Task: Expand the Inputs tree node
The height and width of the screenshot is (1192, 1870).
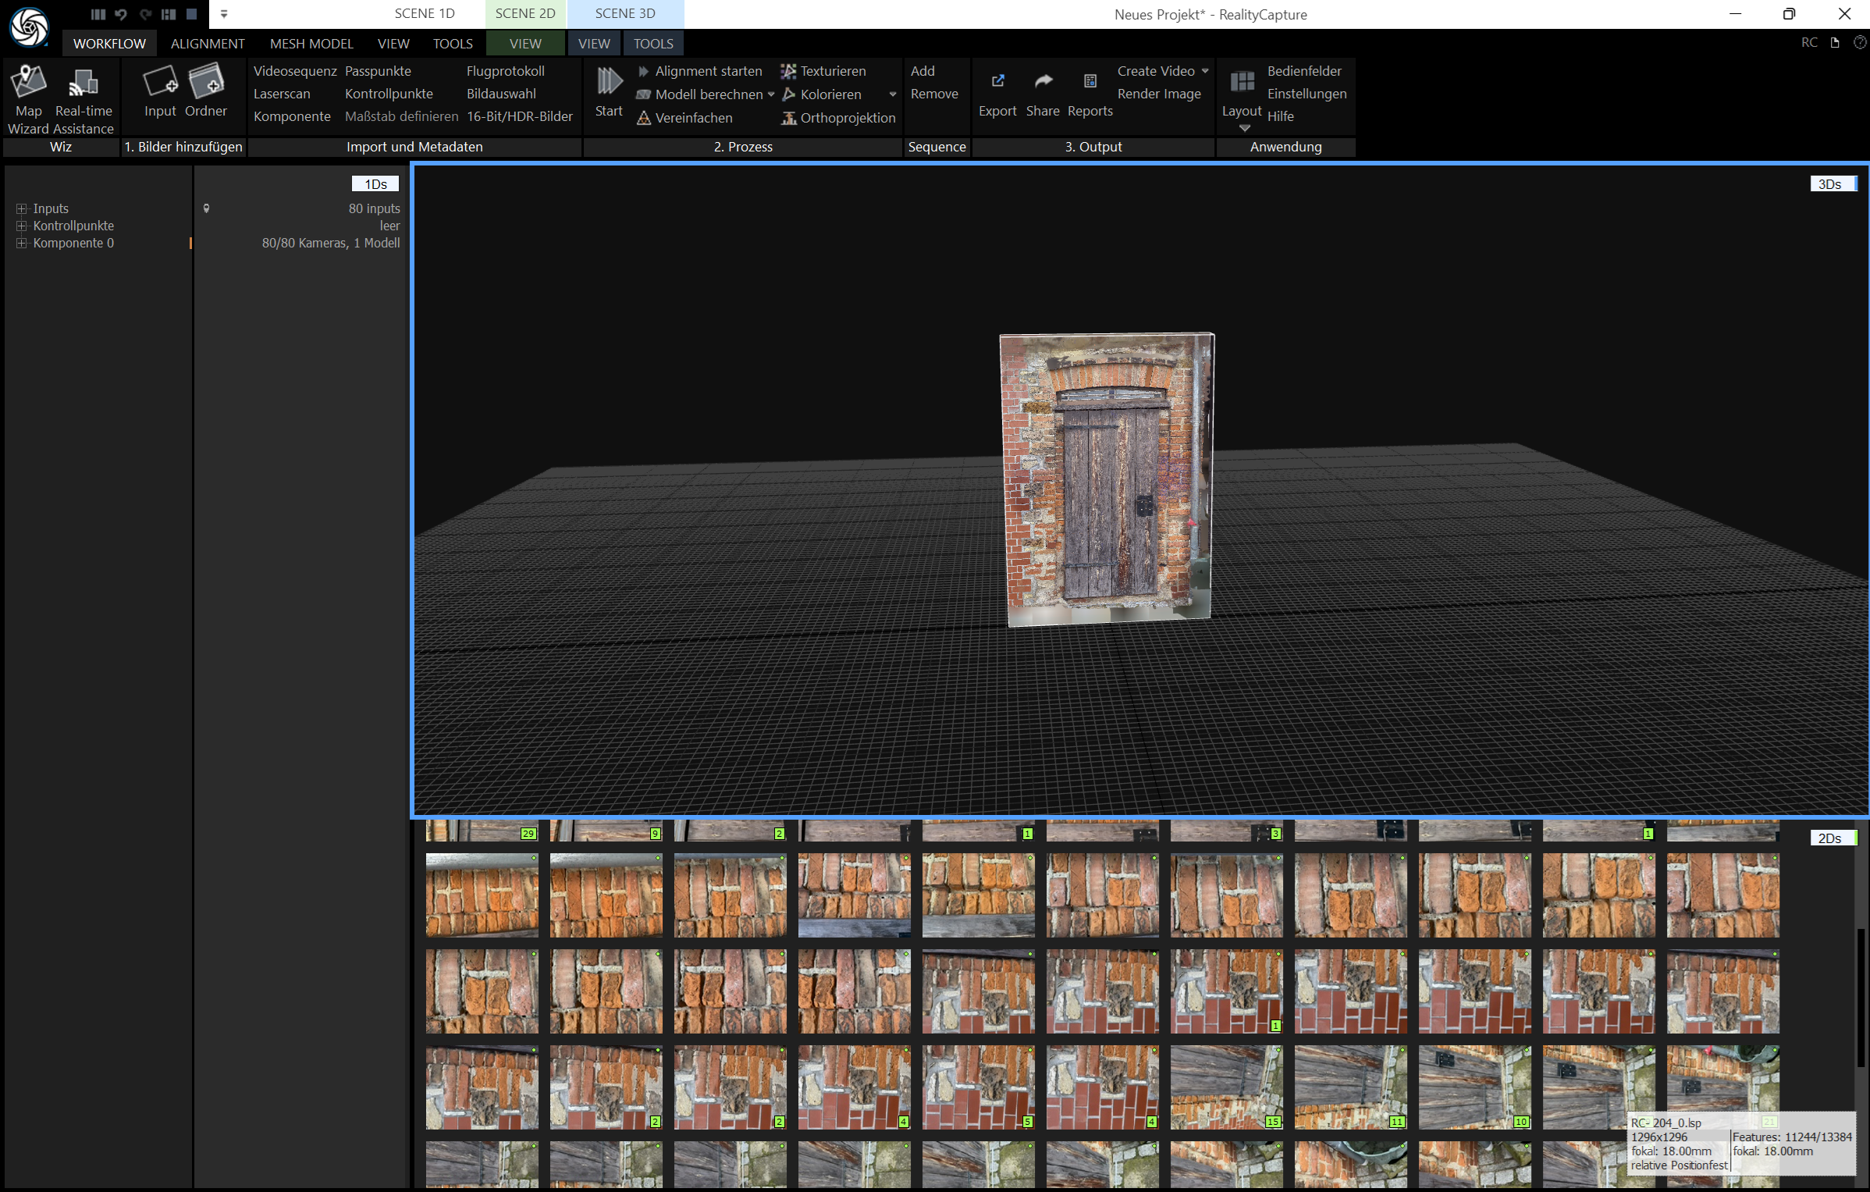Action: click(21, 208)
